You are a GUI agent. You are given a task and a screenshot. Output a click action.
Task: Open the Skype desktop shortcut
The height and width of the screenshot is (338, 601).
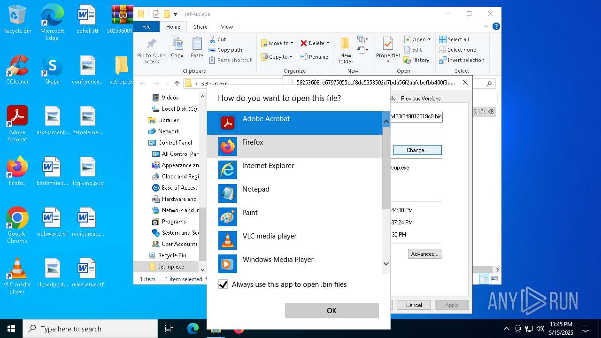point(52,70)
